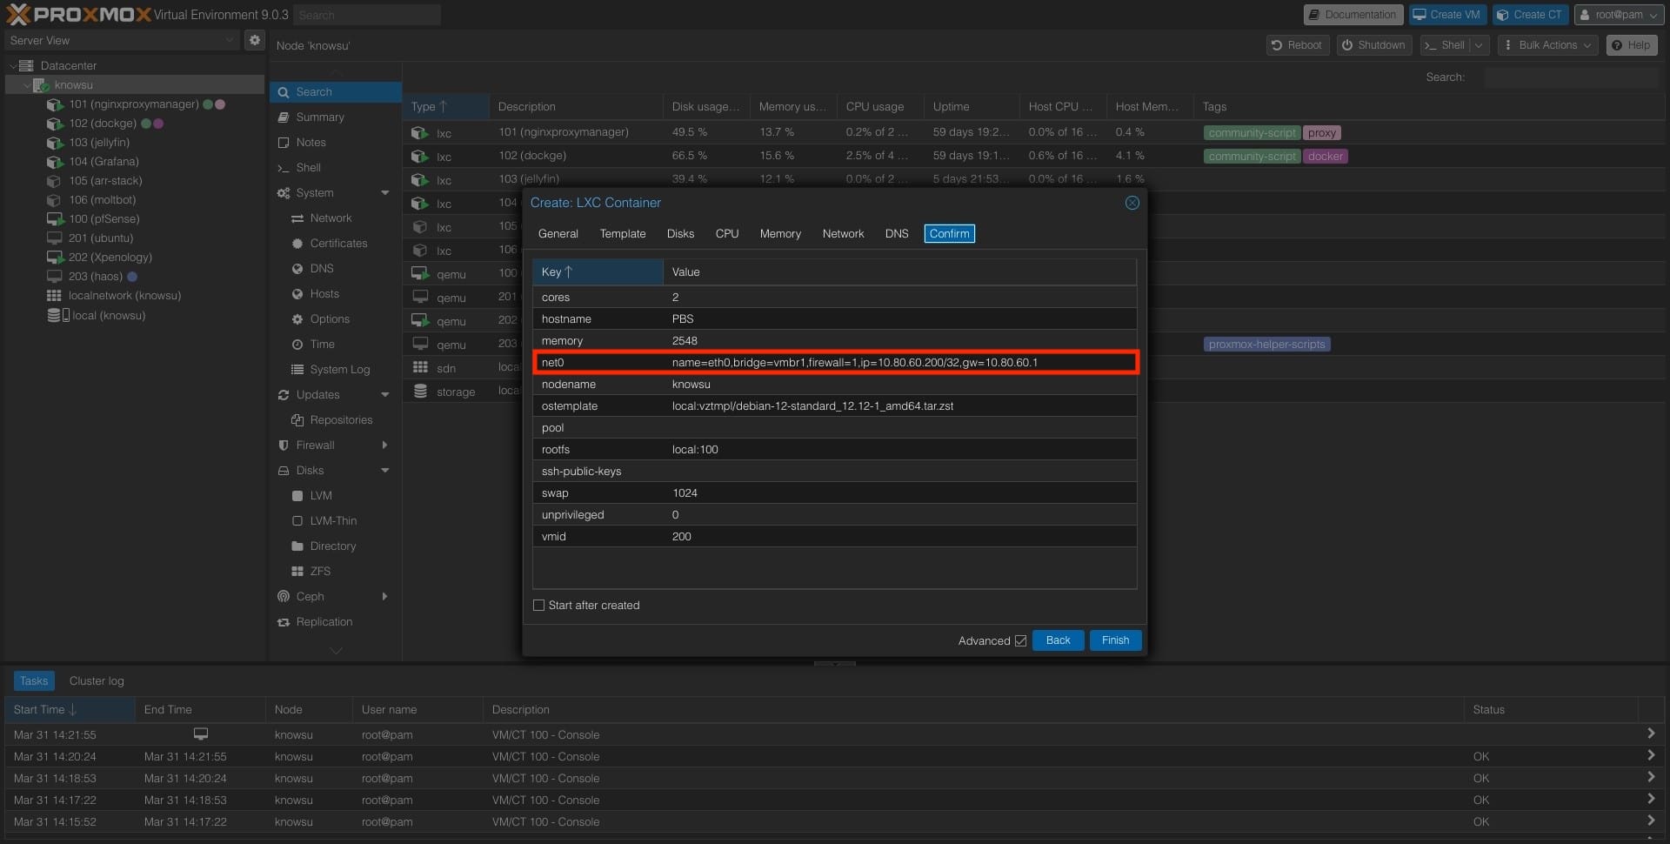Viewport: 1670px width, 844px height.
Task: Open the Certificates section icon
Action: [x=297, y=244]
